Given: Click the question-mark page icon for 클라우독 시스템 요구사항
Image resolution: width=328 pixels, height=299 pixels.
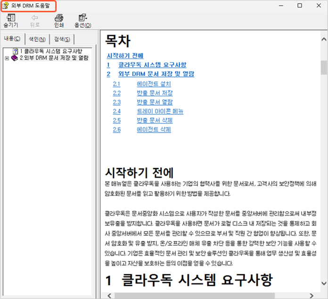Looking at the screenshot, I should 15,51.
